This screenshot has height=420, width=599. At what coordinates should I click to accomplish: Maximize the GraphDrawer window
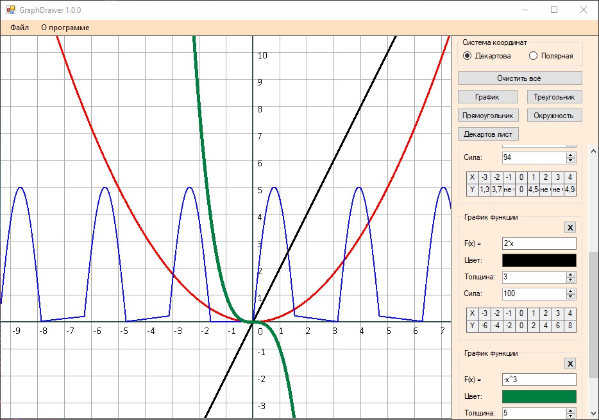pyautogui.click(x=554, y=10)
